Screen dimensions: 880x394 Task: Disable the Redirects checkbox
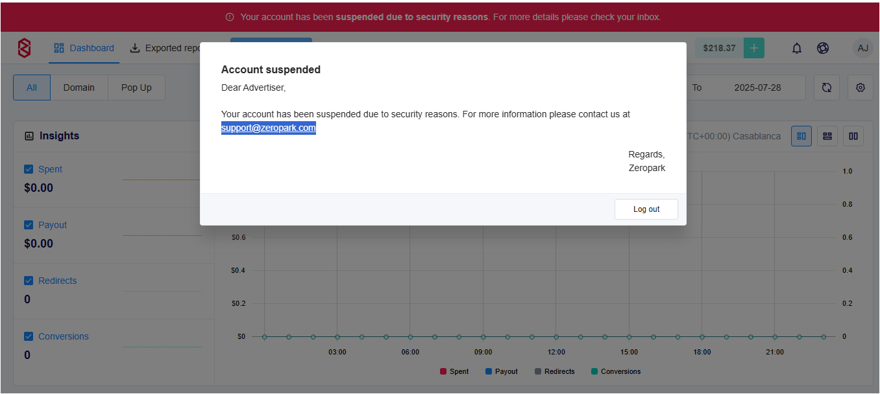coord(29,281)
